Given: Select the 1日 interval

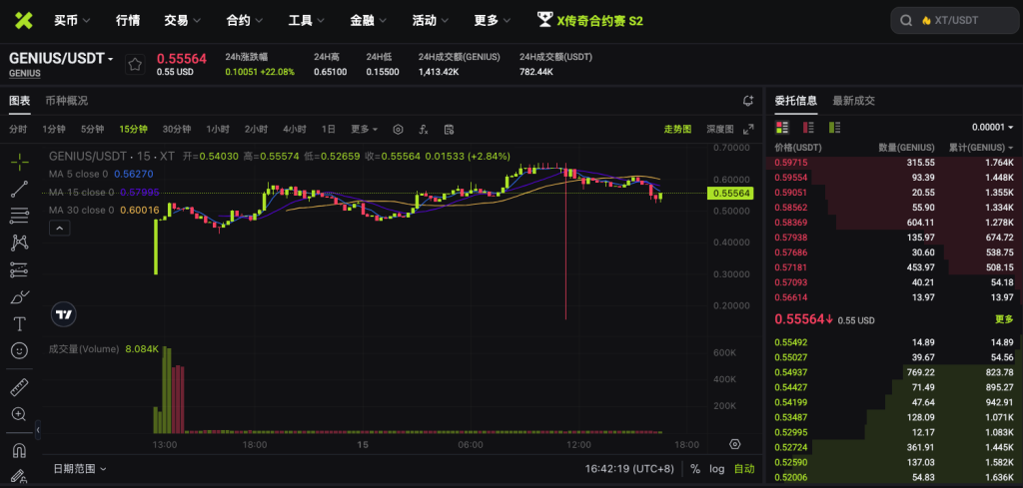Looking at the screenshot, I should coord(328,129).
